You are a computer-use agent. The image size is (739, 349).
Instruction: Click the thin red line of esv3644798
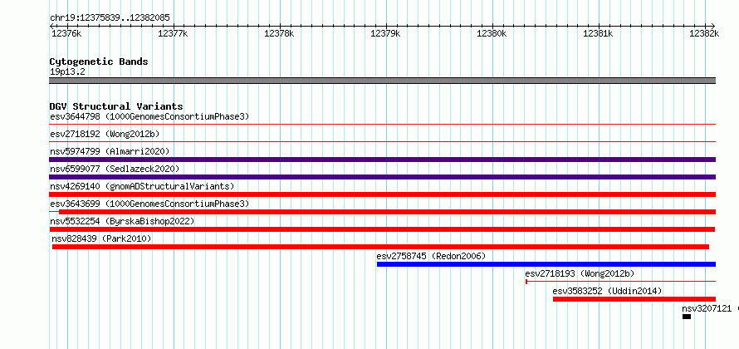click(382, 124)
